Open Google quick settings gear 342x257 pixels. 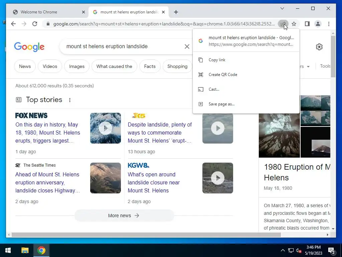(319, 47)
